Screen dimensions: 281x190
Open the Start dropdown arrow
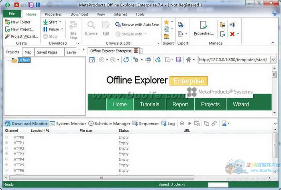pyautogui.click(x=60, y=22)
